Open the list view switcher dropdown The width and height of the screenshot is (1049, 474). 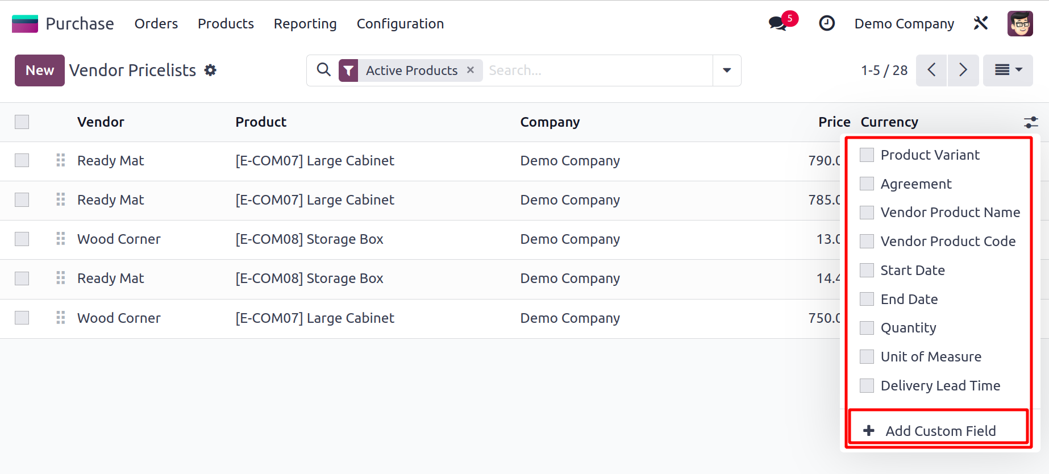click(x=1008, y=70)
